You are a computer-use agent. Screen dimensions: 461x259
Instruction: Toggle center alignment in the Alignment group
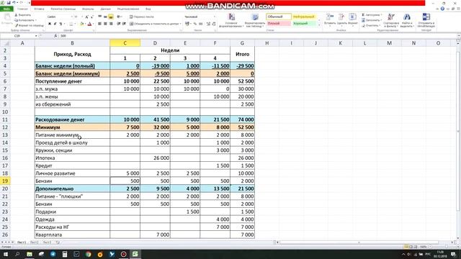tap(105, 24)
